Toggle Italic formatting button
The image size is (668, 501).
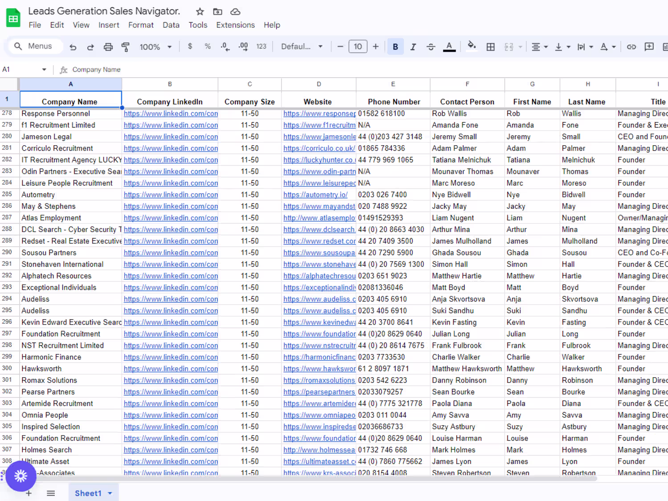(x=413, y=47)
